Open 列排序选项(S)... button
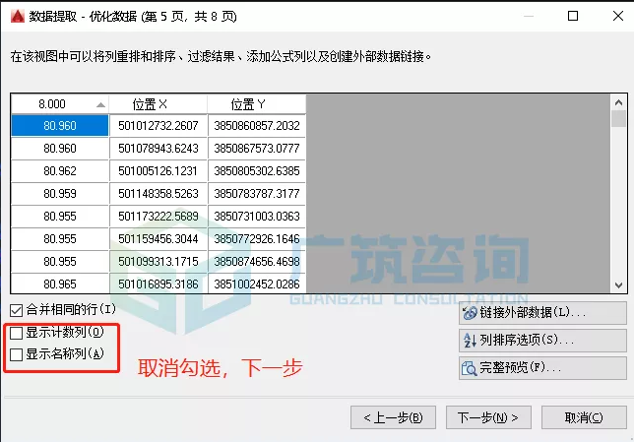634x442 pixels. 542,340
